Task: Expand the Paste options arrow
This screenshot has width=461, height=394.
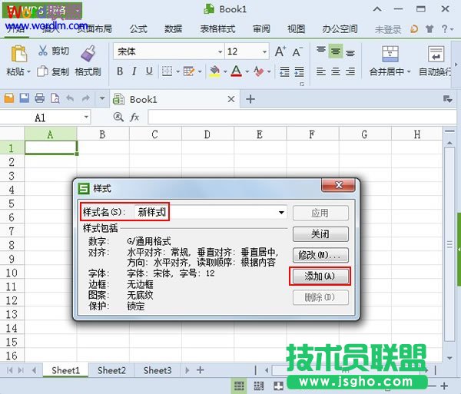Action: 29,71
